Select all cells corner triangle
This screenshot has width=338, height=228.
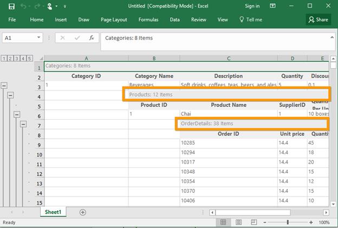point(41,58)
